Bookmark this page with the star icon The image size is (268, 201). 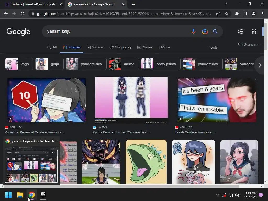point(227,14)
